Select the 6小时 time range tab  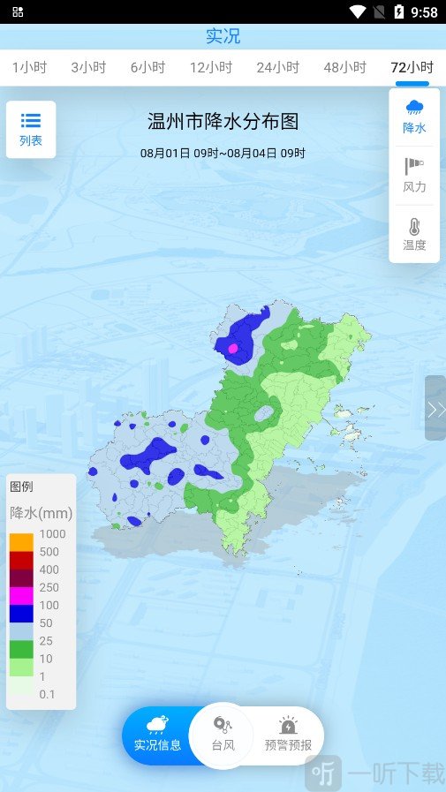(148, 67)
